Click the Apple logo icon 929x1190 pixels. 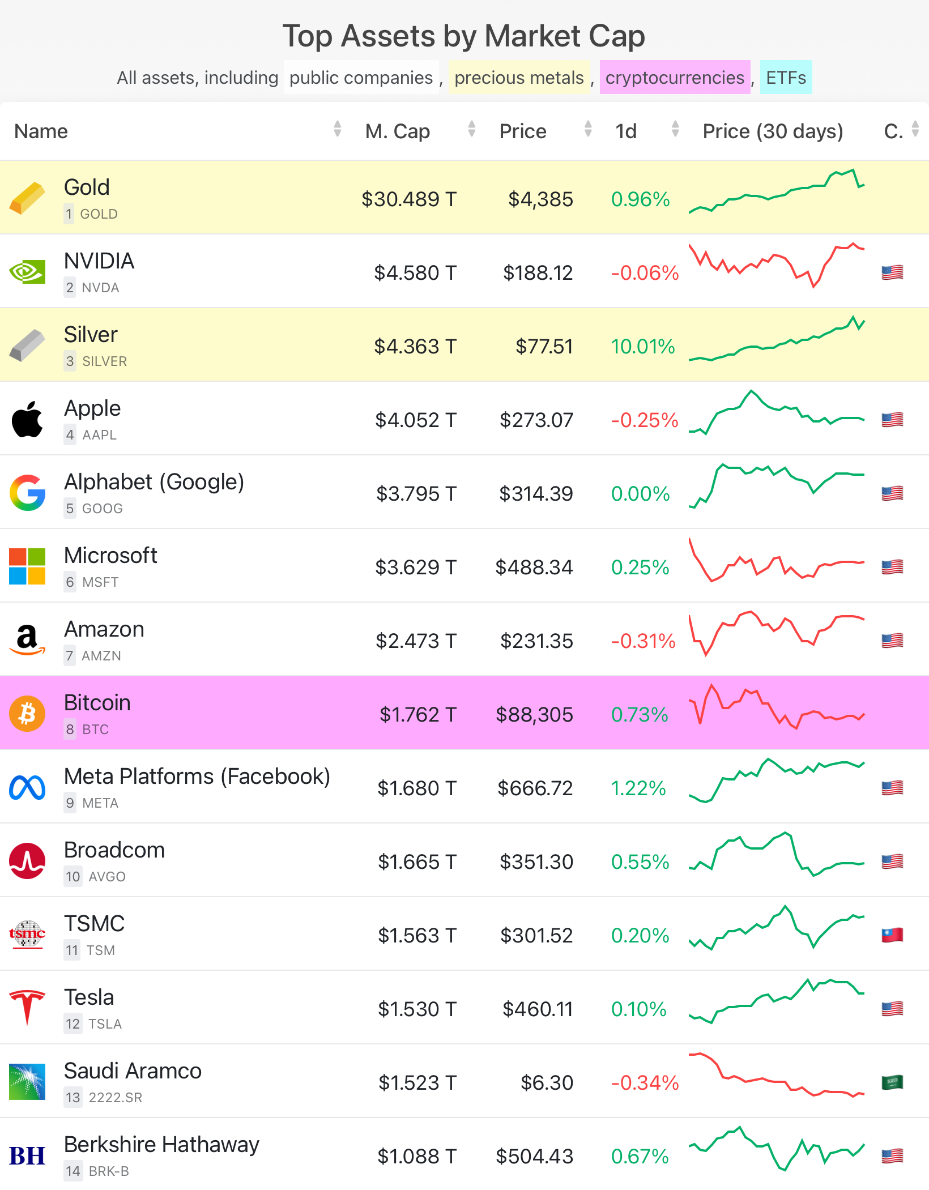(27, 419)
